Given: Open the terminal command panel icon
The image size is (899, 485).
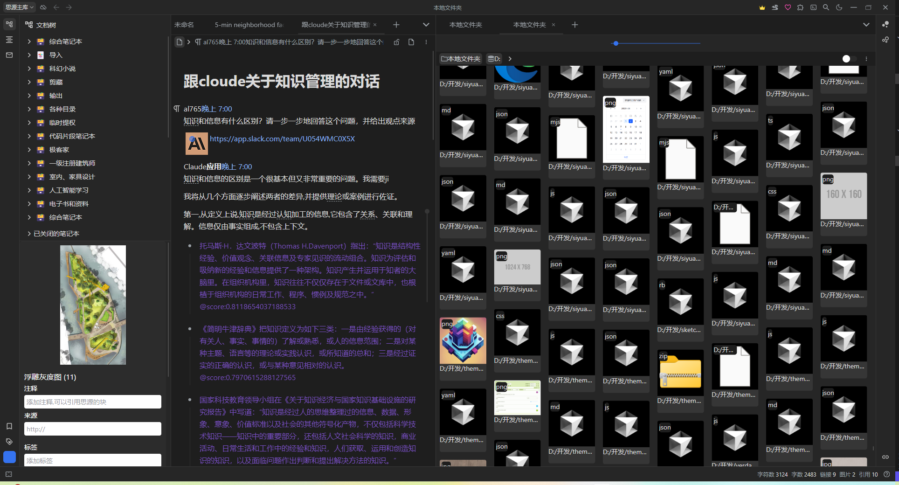Looking at the screenshot, I should click(x=813, y=7).
